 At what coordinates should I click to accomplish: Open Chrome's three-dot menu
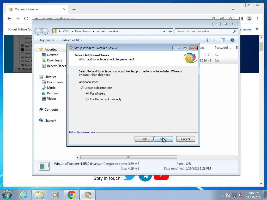coord(258,18)
